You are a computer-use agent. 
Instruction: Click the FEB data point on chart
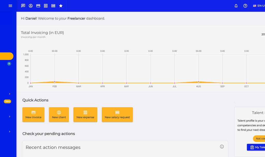click(x=55, y=82)
